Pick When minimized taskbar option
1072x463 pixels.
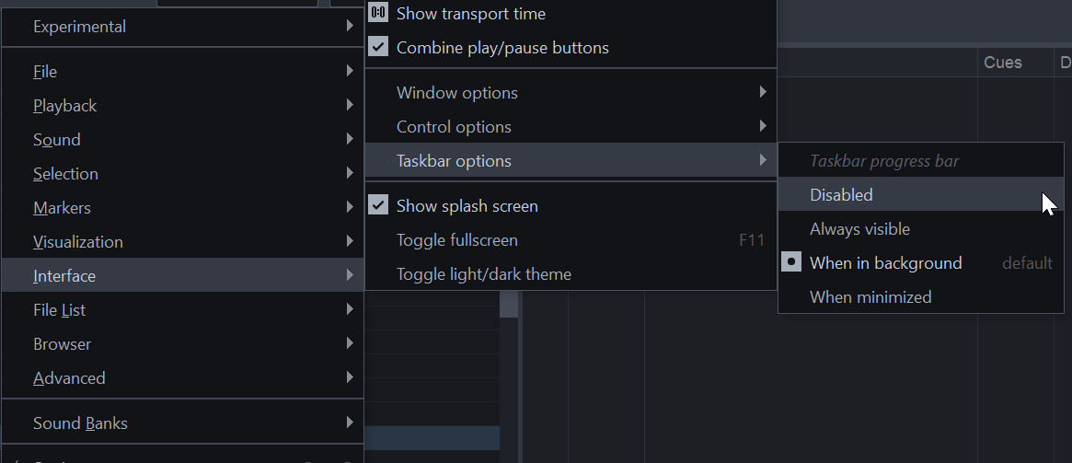[870, 297]
